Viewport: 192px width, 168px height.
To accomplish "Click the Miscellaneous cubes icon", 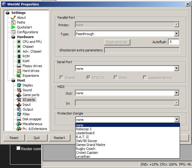I will tap(19, 124).
